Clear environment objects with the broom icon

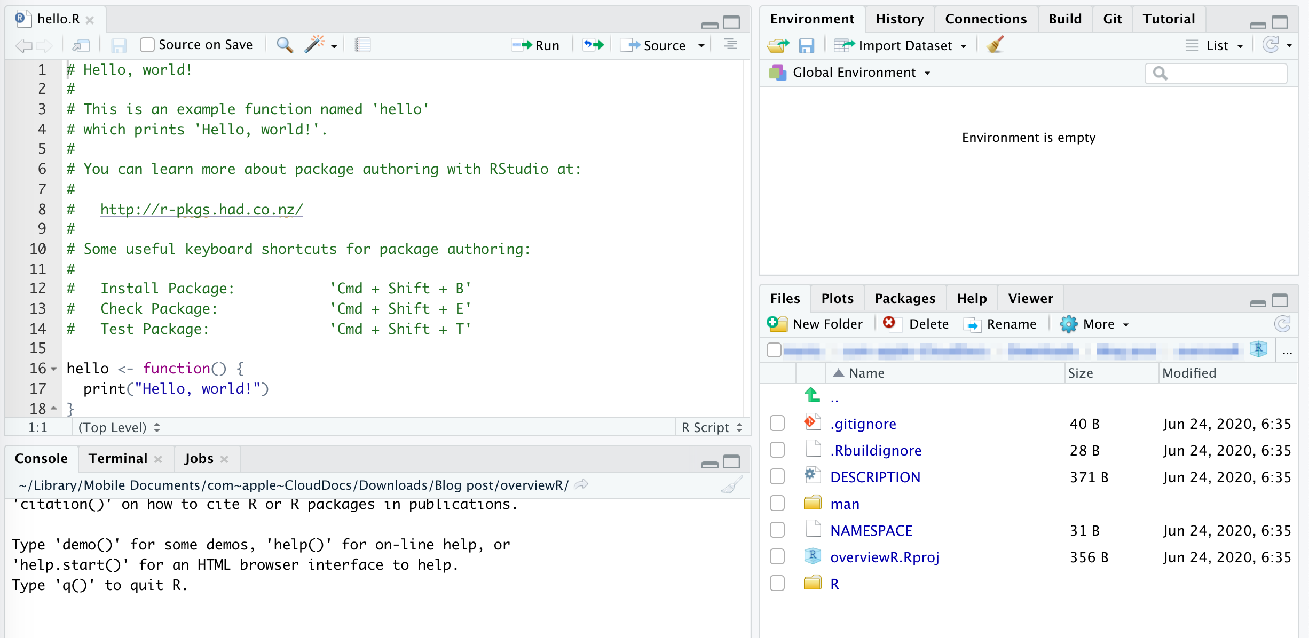click(996, 45)
